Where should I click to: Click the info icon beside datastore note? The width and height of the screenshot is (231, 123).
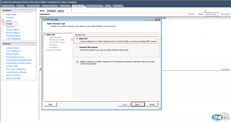77,62
